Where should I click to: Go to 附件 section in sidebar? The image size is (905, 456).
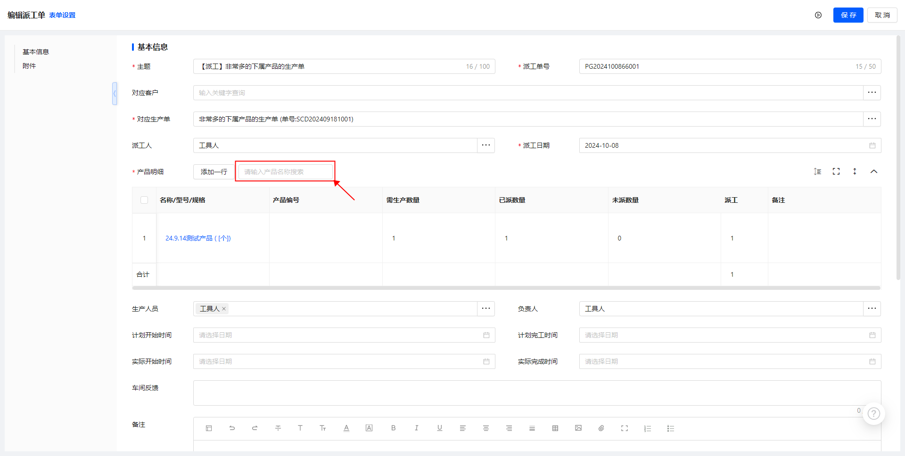(29, 66)
